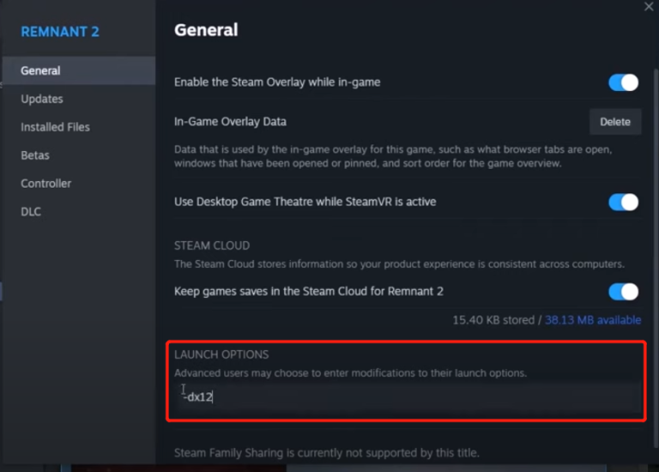The width and height of the screenshot is (659, 472).
Task: Delete the In-Game Overlay Data
Action: (x=614, y=122)
